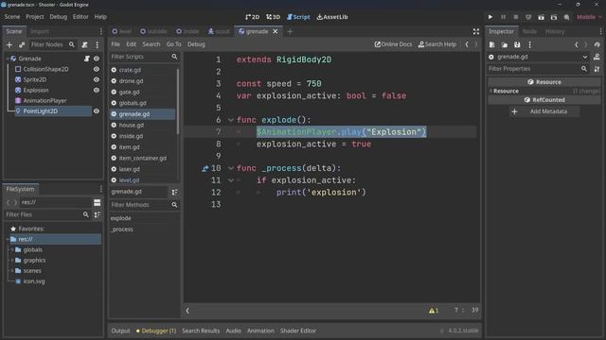Go to previous edited script arrow
This screenshot has height=340, width=606.
[467, 44]
